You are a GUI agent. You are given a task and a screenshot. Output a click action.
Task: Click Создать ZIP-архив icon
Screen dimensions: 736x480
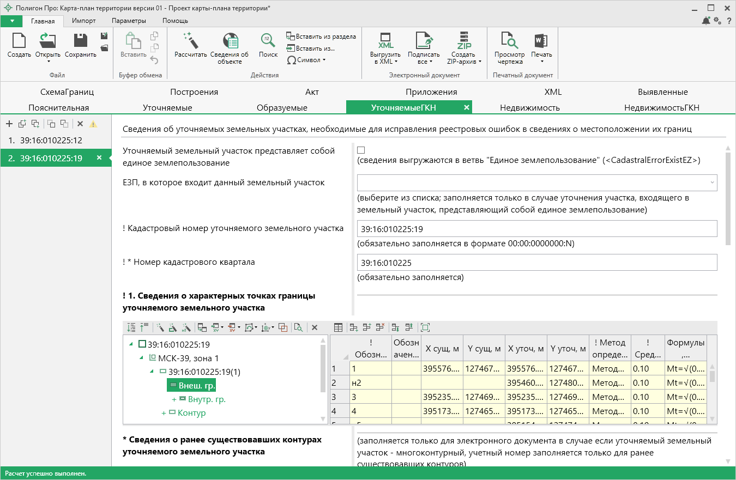pyautogui.click(x=464, y=41)
